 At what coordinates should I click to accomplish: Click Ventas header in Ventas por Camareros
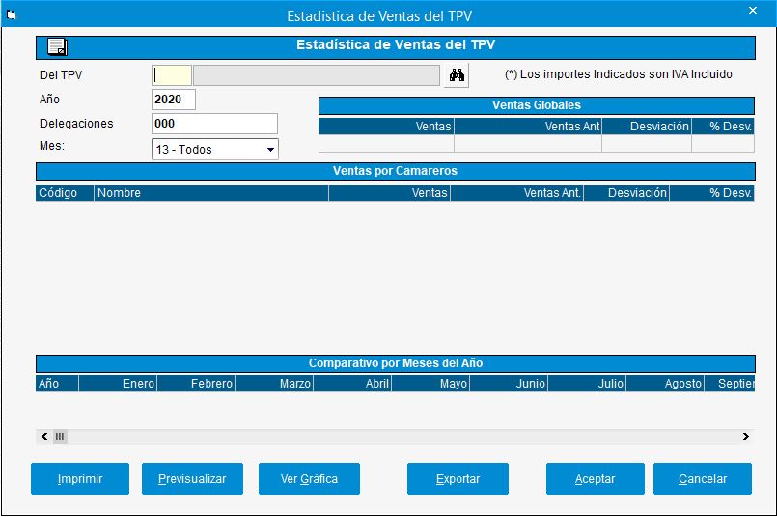(x=390, y=193)
